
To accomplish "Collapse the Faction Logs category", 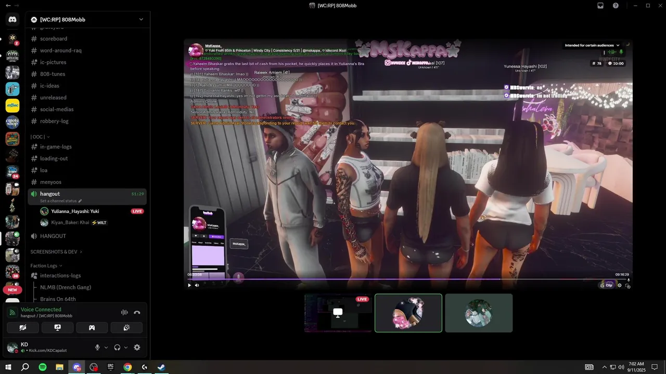I will pos(46,265).
